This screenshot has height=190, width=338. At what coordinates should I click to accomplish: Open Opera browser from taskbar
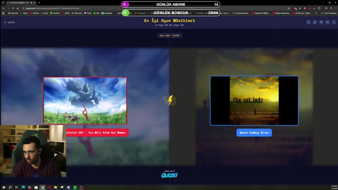click(49, 187)
